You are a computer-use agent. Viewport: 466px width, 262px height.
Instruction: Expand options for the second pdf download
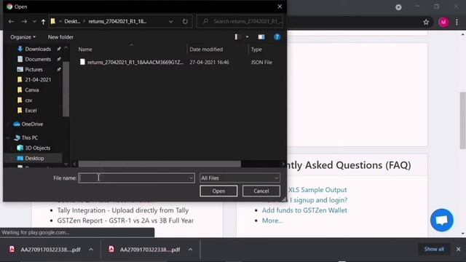coord(190,250)
